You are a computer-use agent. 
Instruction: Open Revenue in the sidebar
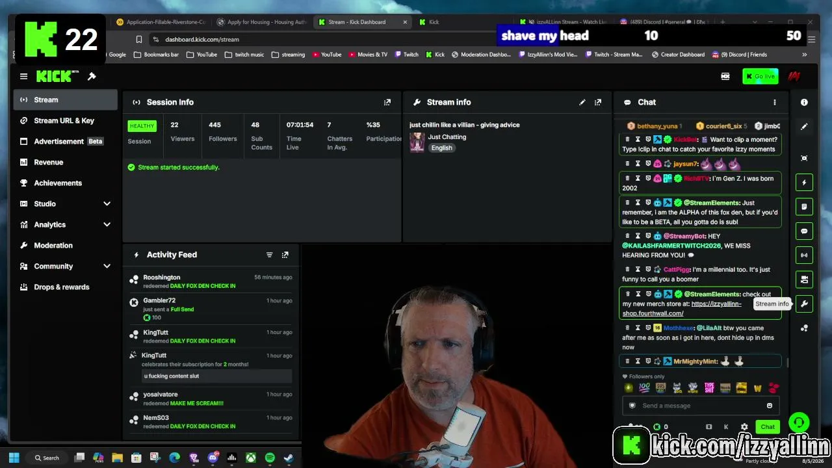tap(65, 162)
